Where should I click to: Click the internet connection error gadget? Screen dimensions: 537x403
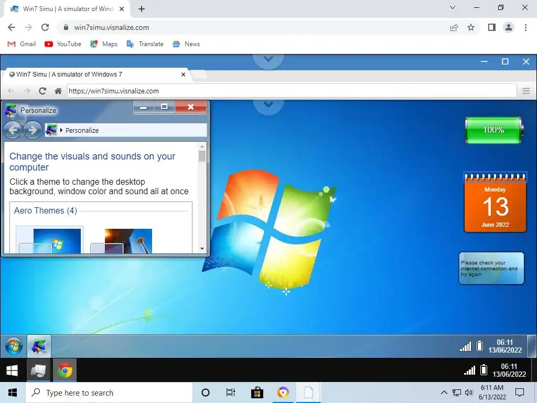(x=491, y=268)
